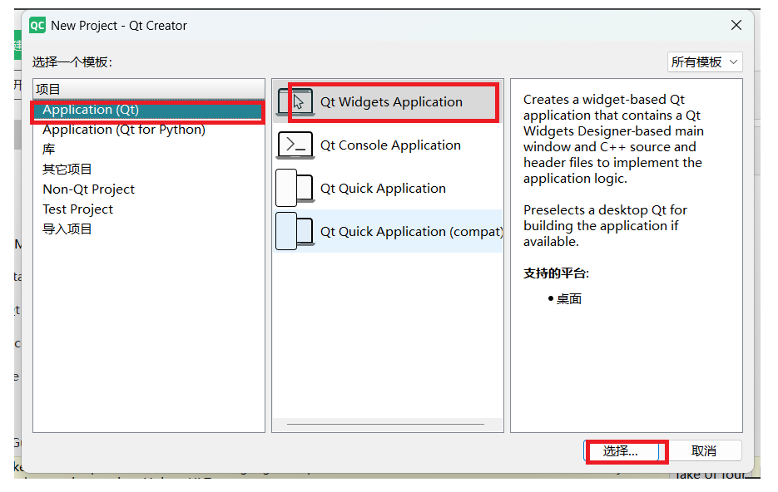Open the 所有模板 filter dropdown
Image resolution: width=778 pixels, height=492 pixels.
704,62
